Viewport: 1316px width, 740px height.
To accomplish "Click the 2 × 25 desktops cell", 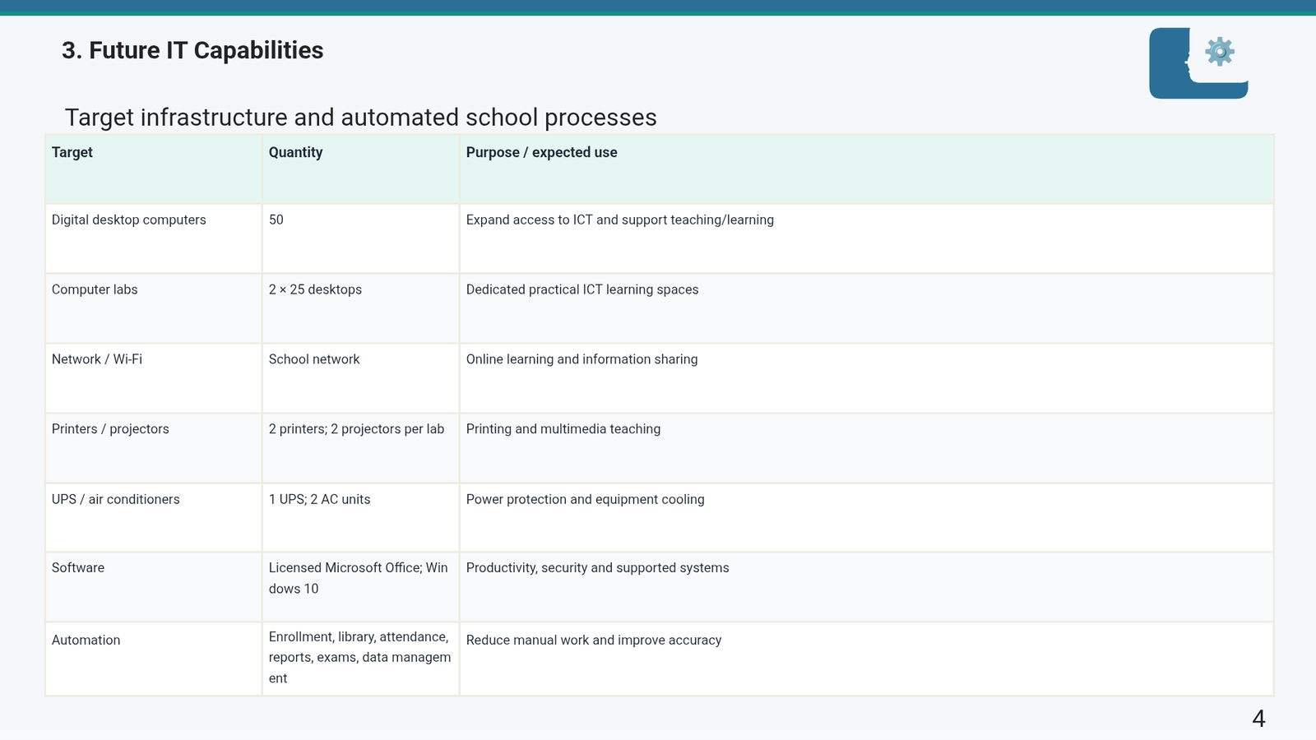I will pyautogui.click(x=360, y=308).
